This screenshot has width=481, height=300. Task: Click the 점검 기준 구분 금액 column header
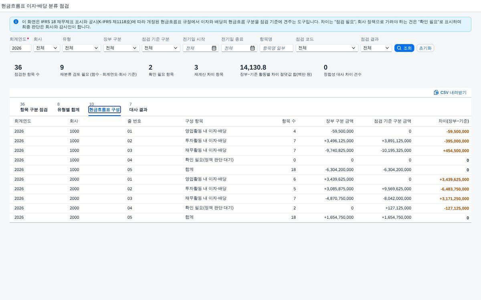(x=392, y=121)
